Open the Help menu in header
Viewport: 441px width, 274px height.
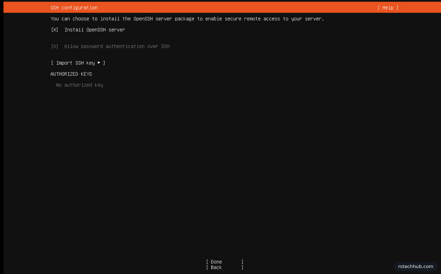pos(388,8)
